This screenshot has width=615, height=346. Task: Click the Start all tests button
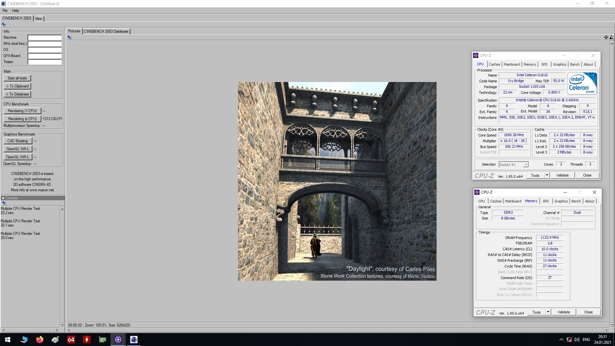tap(17, 78)
